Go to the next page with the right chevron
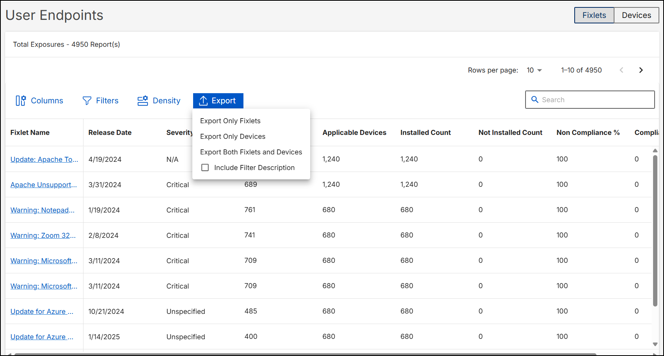Screen dimensions: 664x356 641,70
